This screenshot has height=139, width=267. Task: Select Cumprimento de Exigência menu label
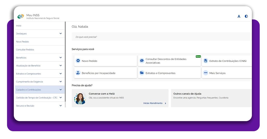pos(29,82)
